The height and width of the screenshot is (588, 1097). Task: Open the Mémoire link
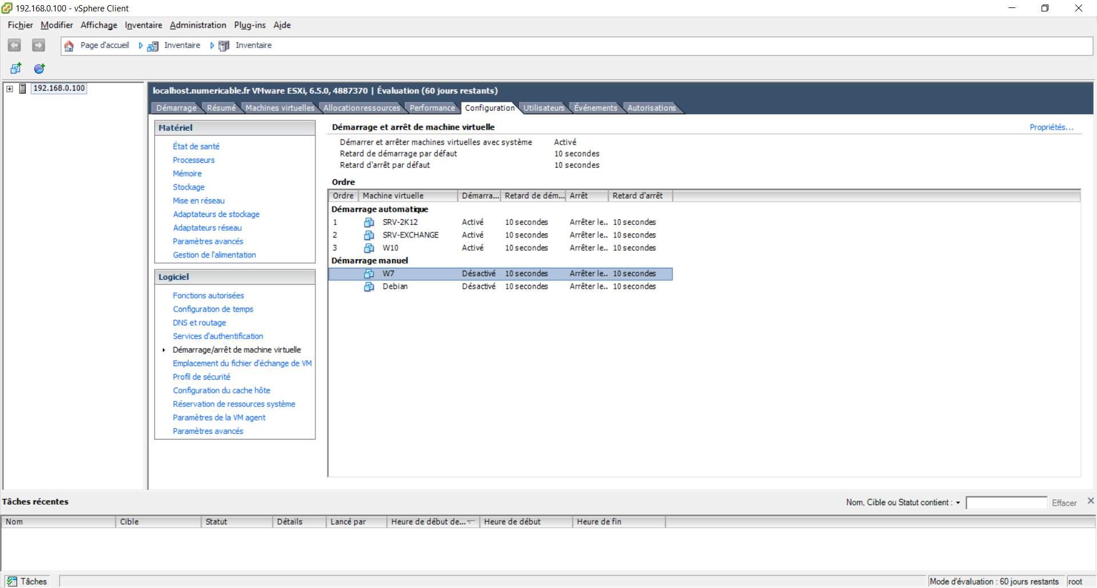pos(187,174)
